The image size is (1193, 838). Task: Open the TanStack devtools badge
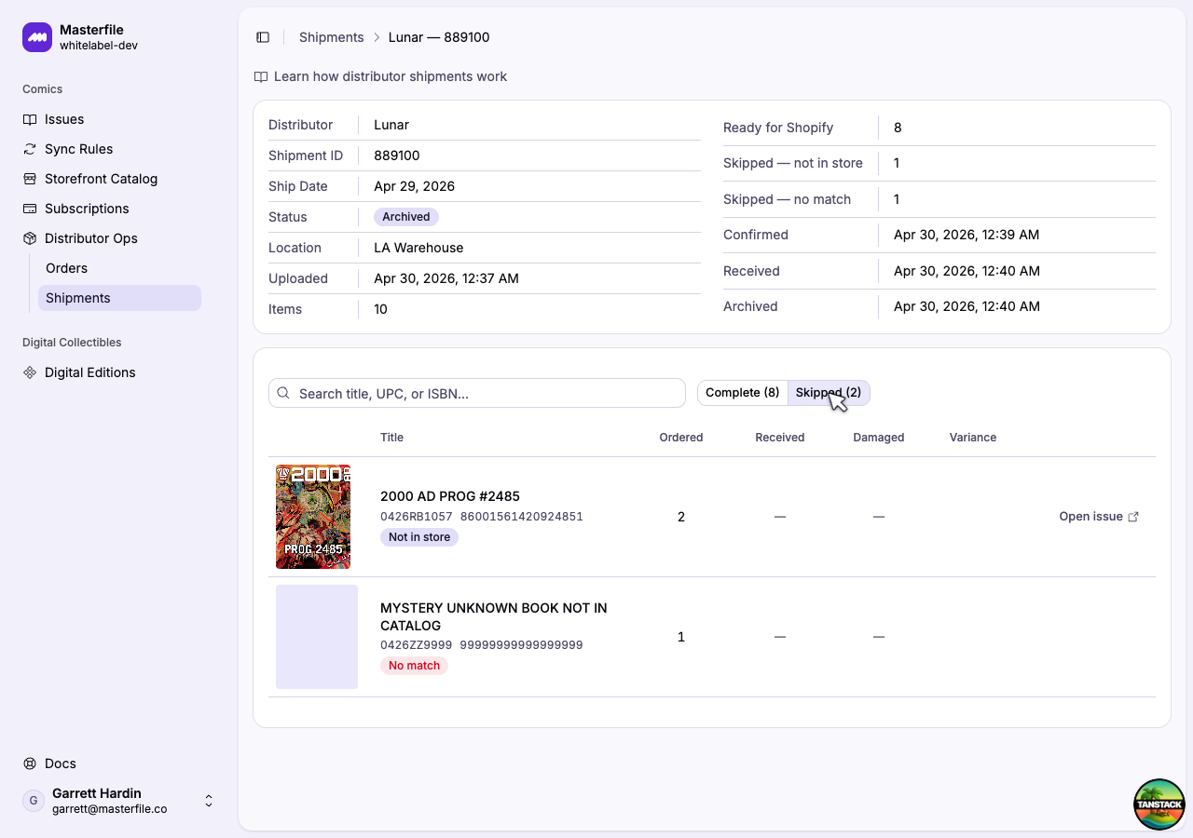1159,804
